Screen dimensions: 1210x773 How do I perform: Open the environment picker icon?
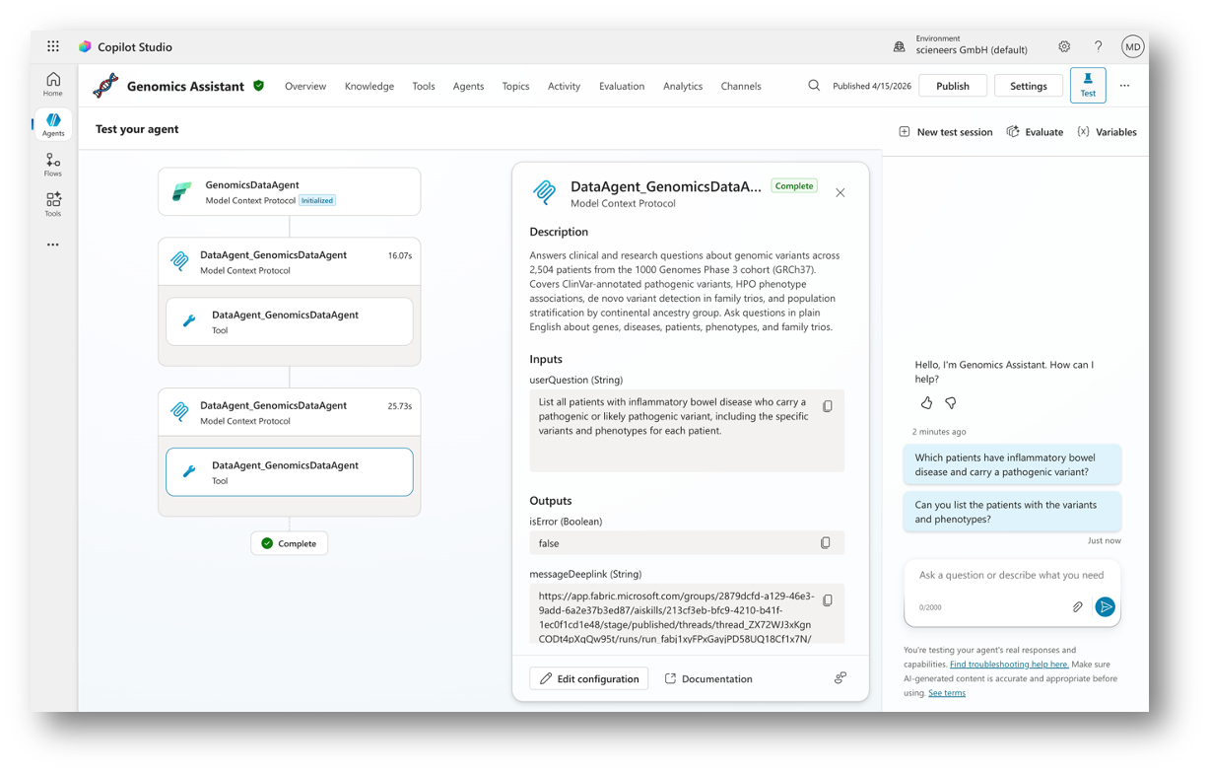(899, 46)
